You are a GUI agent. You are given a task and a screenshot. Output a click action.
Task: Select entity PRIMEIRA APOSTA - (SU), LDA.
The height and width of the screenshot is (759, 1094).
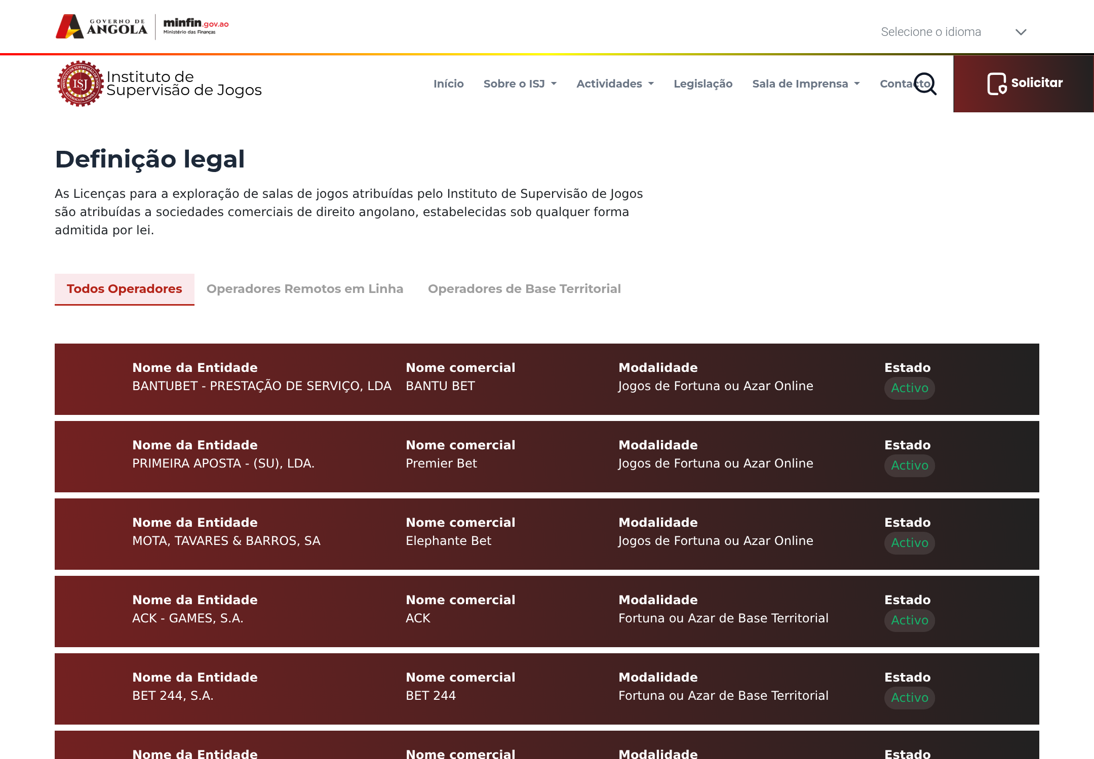[x=223, y=463]
